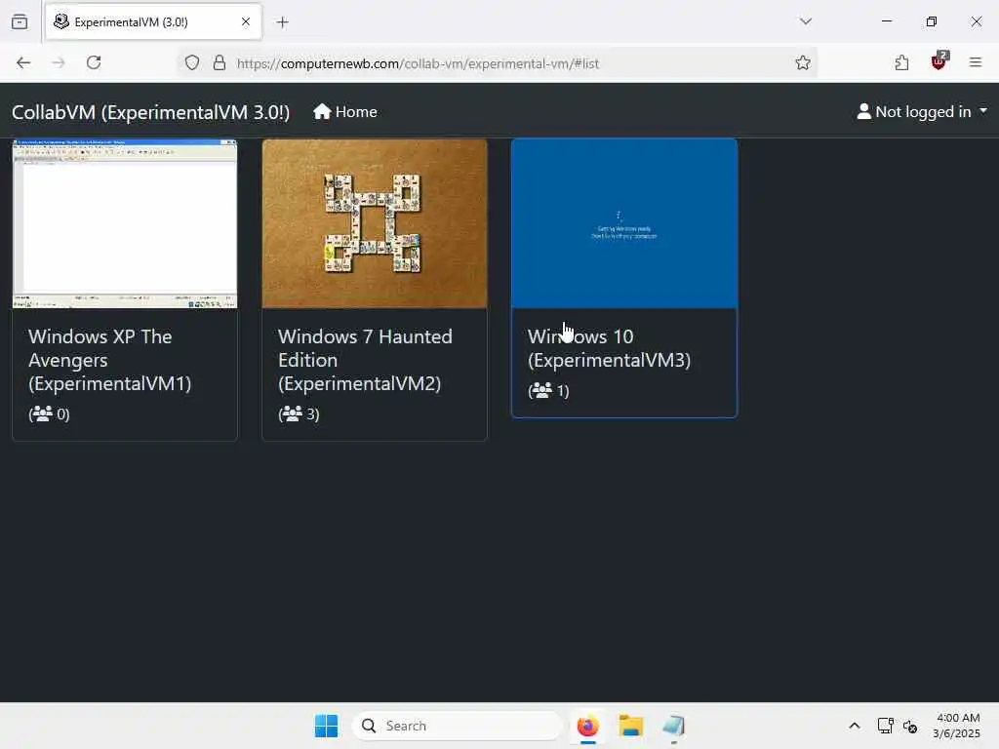This screenshot has height=749, width=999.
Task: Click the CollabVM (ExperimentalVM 3.0!) brand title
Action: tap(150, 112)
